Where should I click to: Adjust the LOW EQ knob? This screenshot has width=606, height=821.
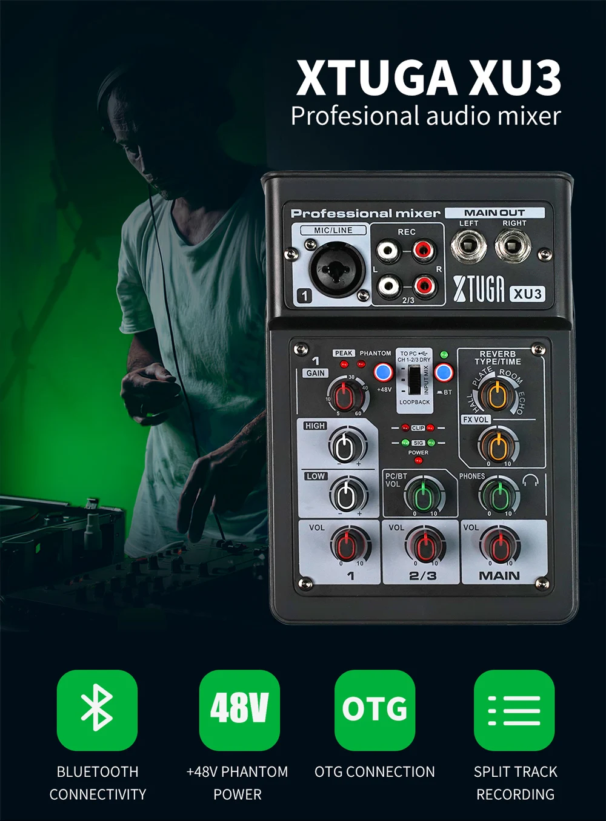[346, 495]
